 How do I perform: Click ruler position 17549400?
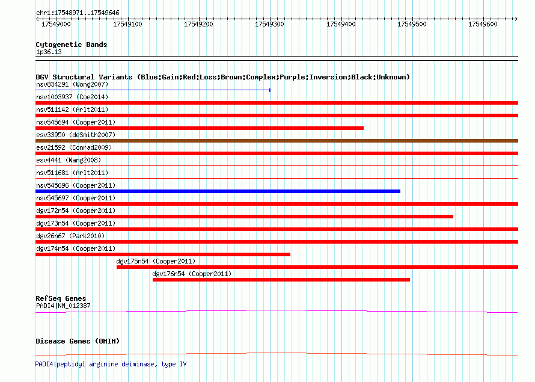click(x=341, y=24)
